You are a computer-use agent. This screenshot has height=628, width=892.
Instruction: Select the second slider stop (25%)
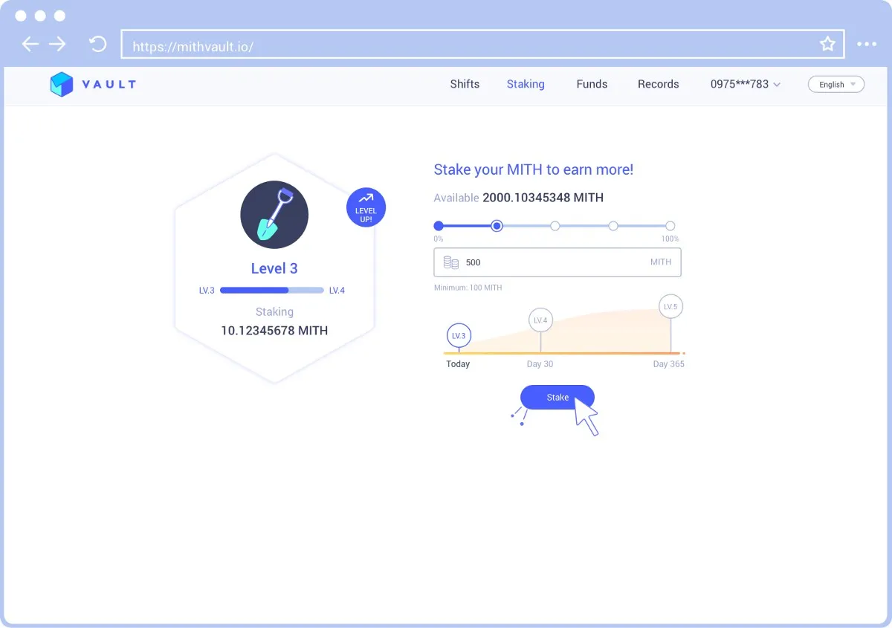[497, 226]
